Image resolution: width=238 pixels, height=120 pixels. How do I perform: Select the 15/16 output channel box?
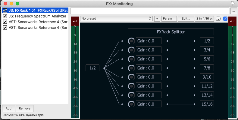[207, 104]
